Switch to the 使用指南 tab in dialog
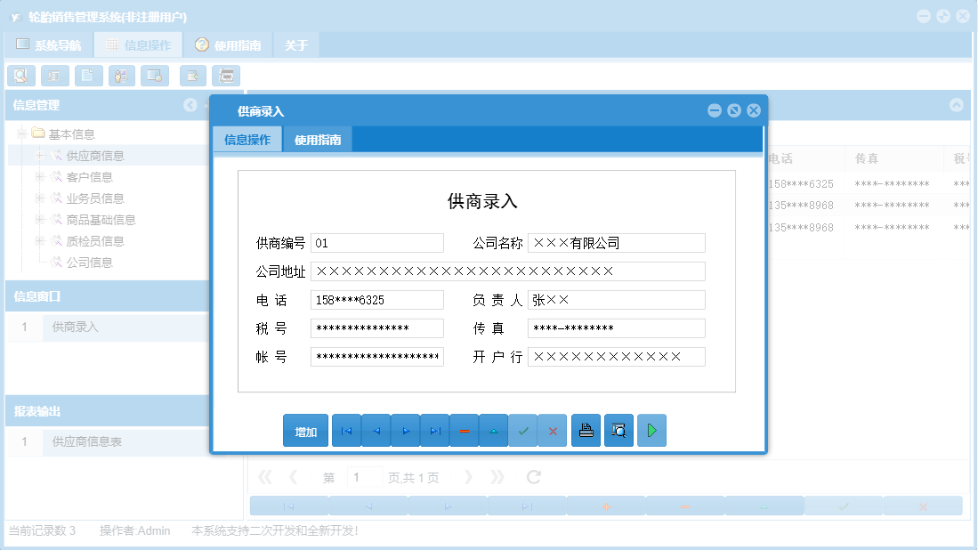This screenshot has width=978, height=550. (x=318, y=139)
